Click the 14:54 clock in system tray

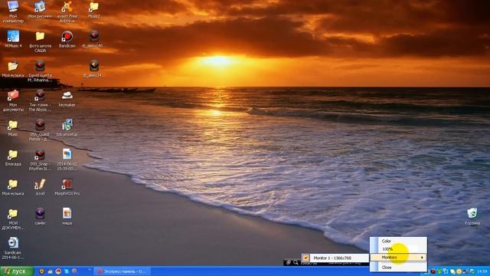coord(482,271)
